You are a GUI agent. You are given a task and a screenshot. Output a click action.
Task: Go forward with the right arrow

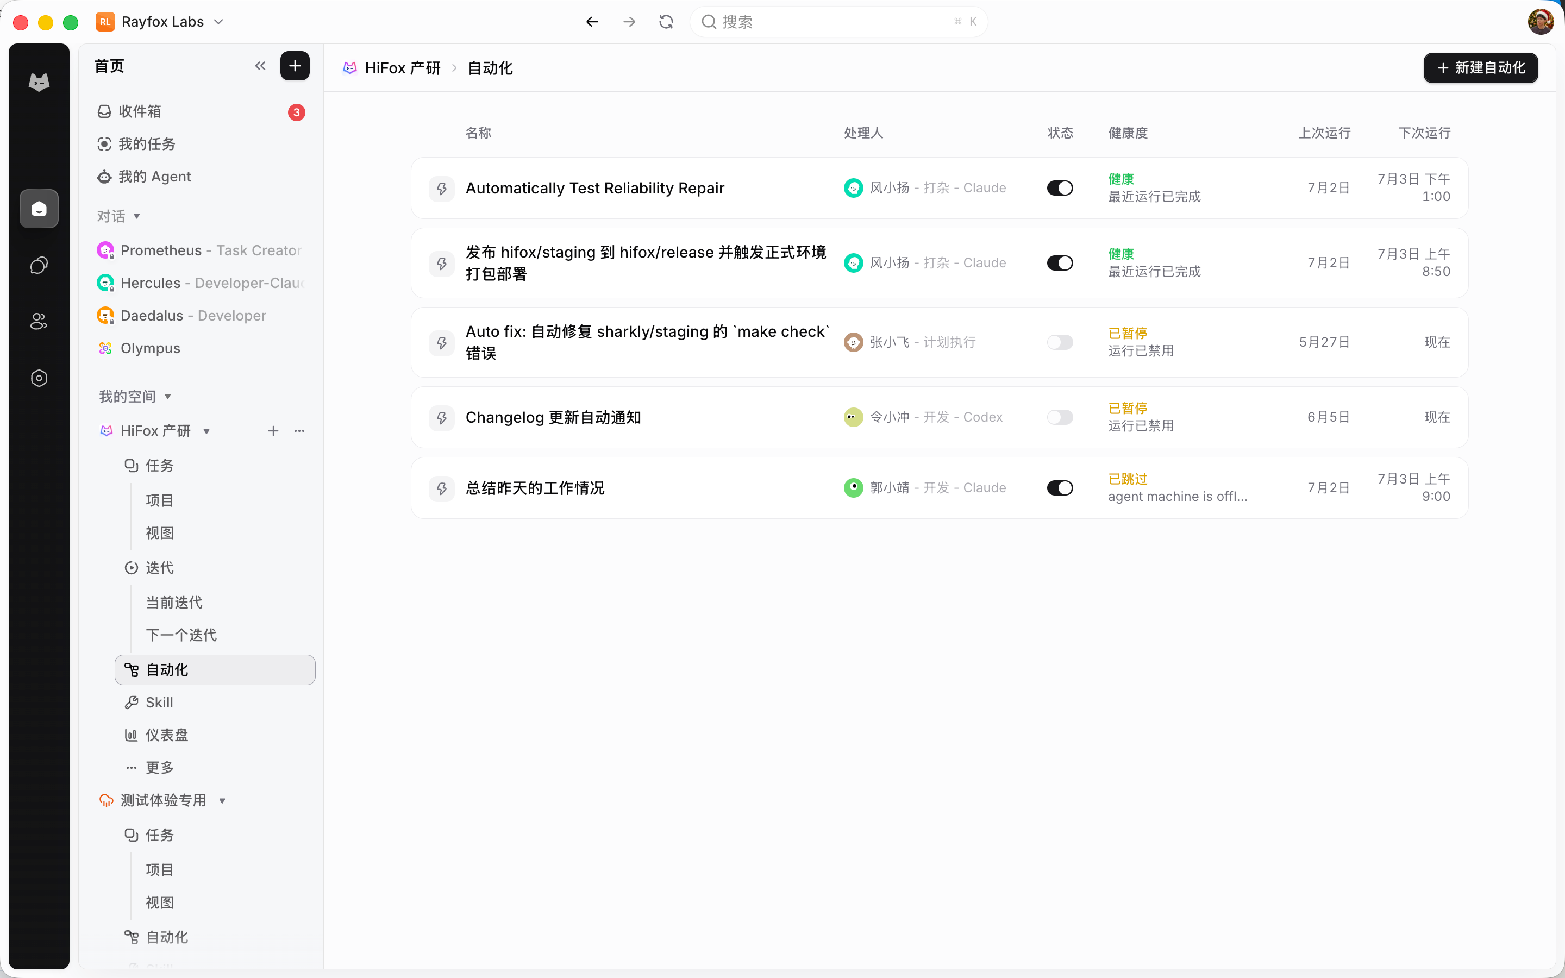pos(629,22)
